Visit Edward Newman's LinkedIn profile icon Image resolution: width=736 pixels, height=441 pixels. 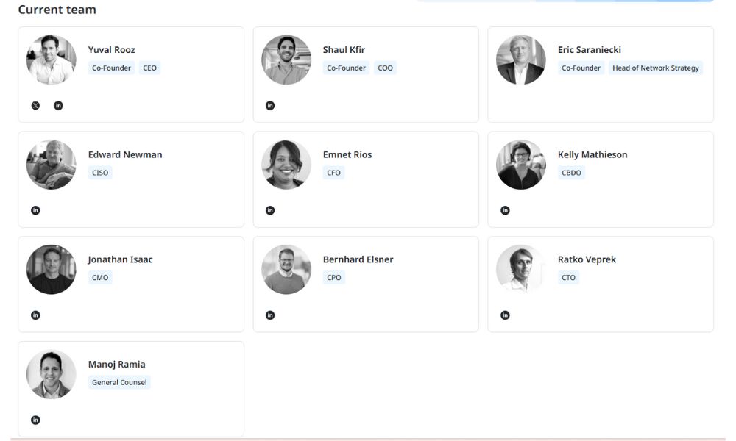coord(35,210)
